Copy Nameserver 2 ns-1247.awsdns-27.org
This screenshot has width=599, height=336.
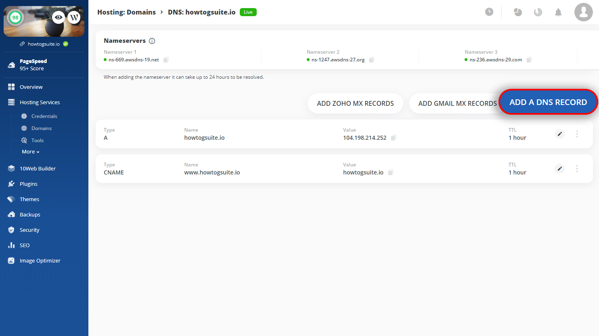(372, 60)
